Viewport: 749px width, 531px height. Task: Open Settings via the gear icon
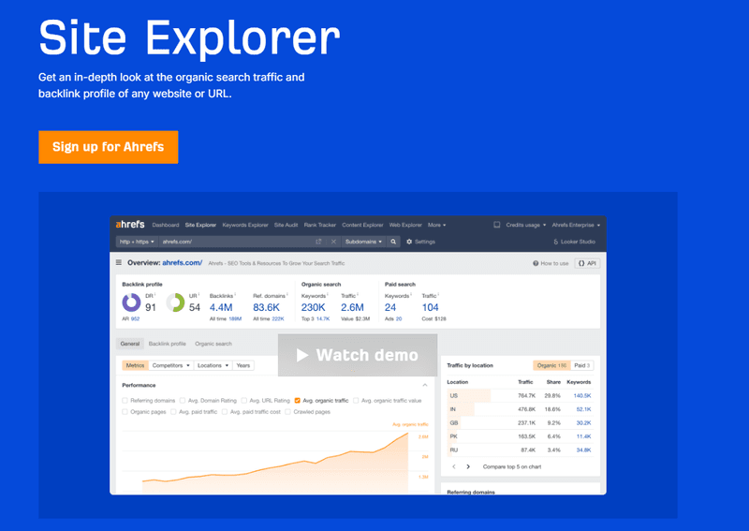pos(409,242)
